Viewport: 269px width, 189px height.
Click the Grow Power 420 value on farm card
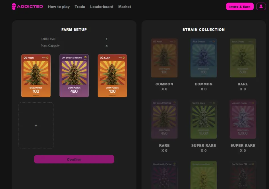point(74,91)
